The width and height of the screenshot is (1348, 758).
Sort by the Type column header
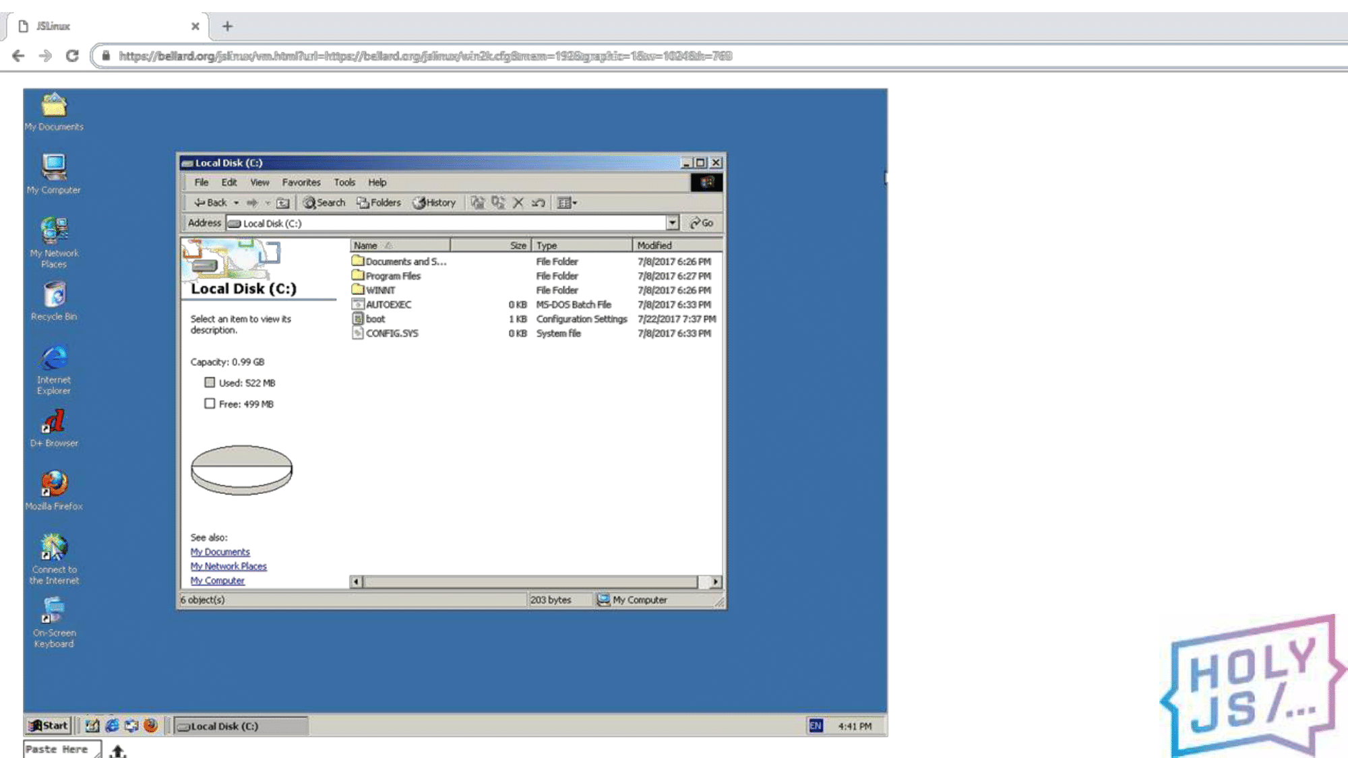point(582,245)
